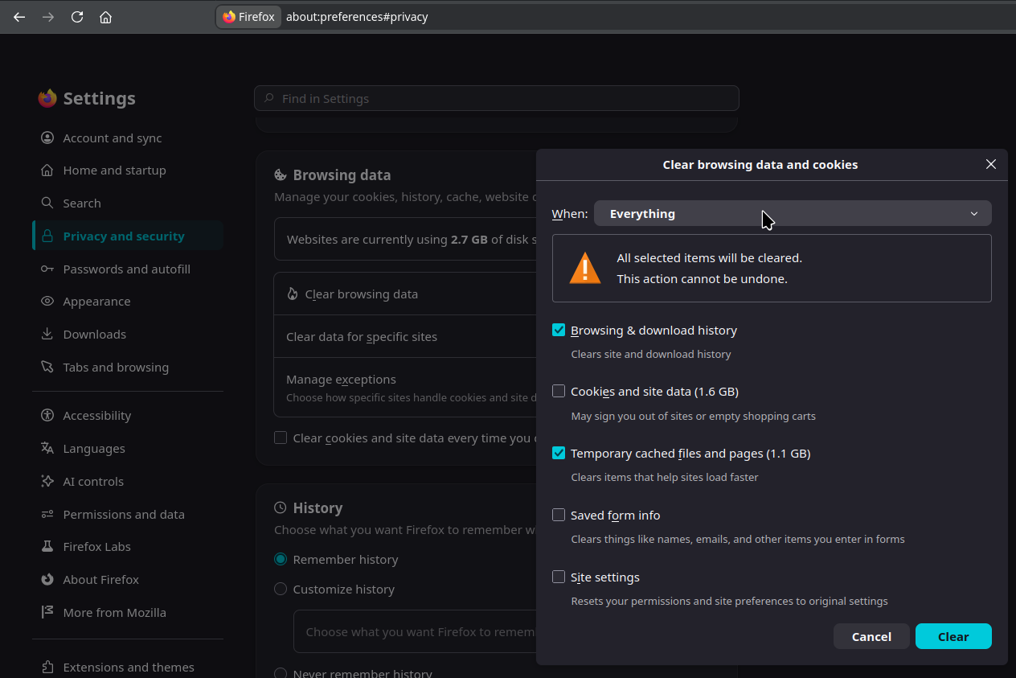This screenshot has width=1016, height=678.
Task: Open Extensions and themes link
Action: (128, 667)
